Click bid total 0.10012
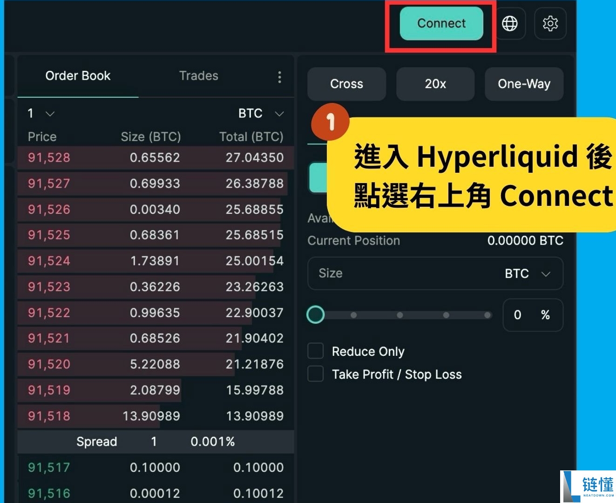The width and height of the screenshot is (616, 503). 258,493
